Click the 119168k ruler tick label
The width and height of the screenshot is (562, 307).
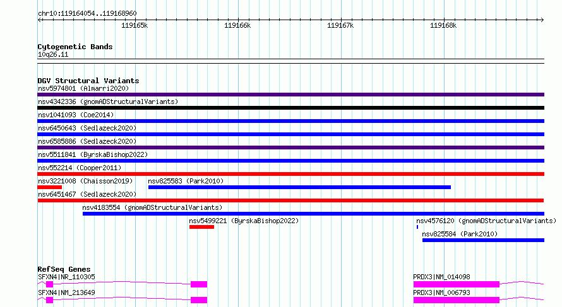443,25
